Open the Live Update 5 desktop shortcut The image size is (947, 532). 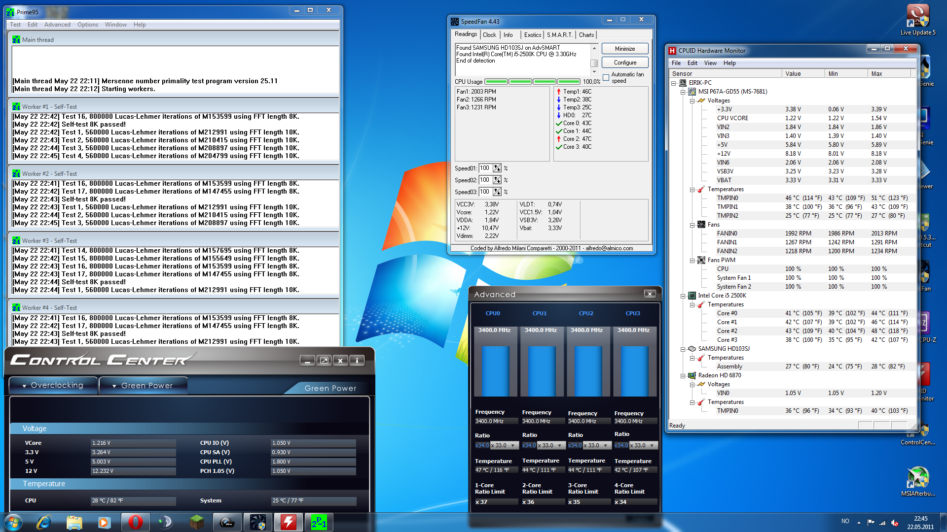point(918,20)
